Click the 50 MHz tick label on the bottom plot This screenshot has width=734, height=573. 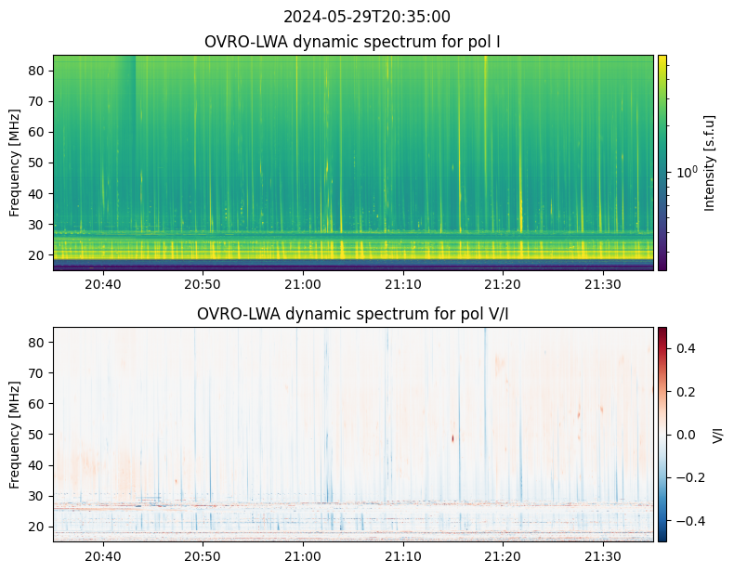37,435
